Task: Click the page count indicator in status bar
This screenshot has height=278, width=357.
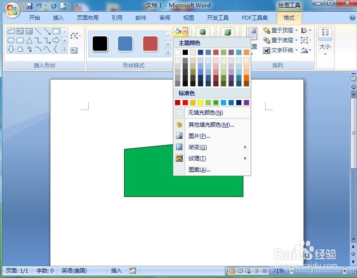Action: tap(17, 270)
